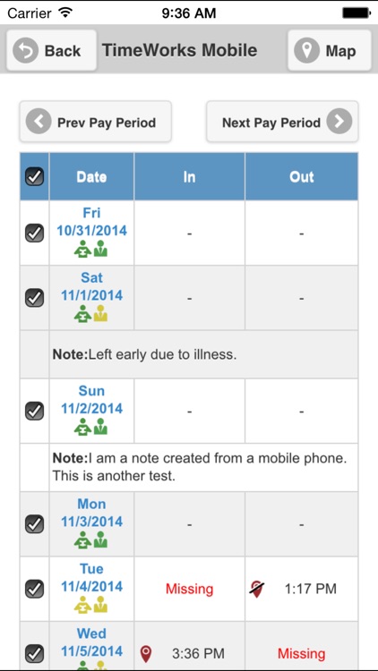Tap the crossed-out location pin beside 1:17 PM
The image size is (378, 671).
point(257,590)
